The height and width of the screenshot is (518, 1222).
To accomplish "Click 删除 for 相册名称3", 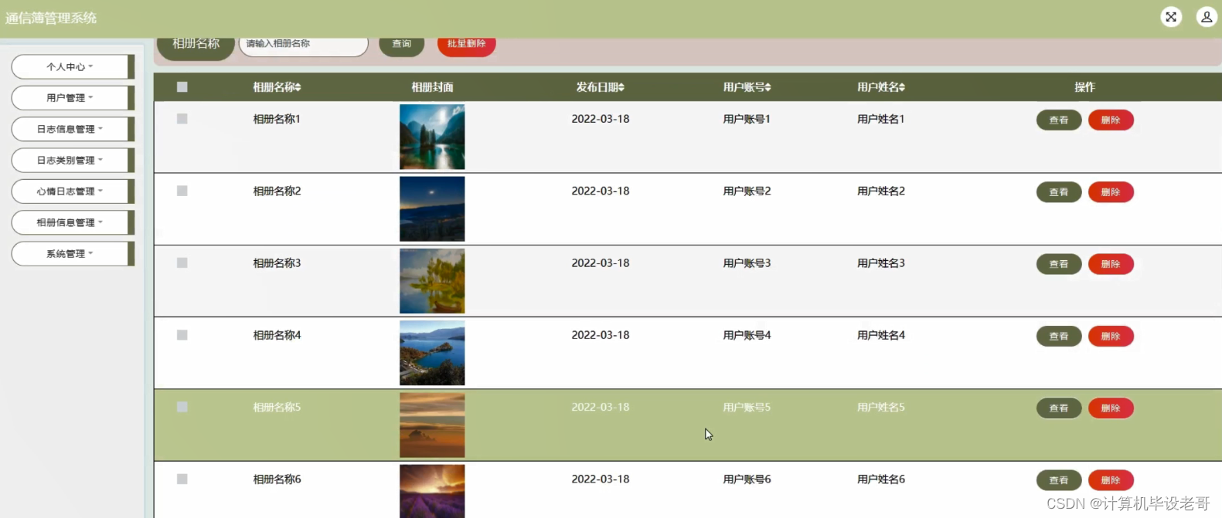I will pyautogui.click(x=1111, y=264).
